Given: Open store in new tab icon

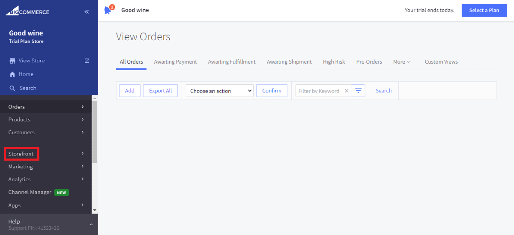Looking at the screenshot, I should tap(87, 61).
